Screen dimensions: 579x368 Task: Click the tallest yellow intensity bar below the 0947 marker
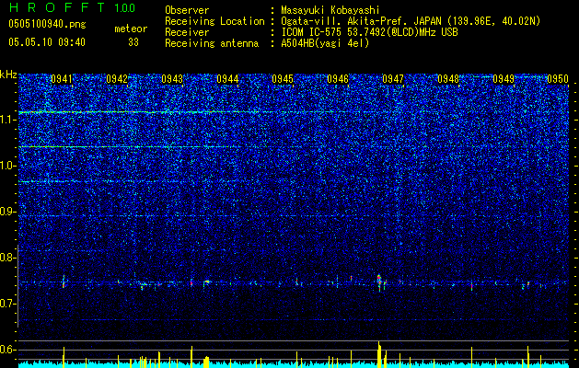pyautogui.click(x=379, y=354)
